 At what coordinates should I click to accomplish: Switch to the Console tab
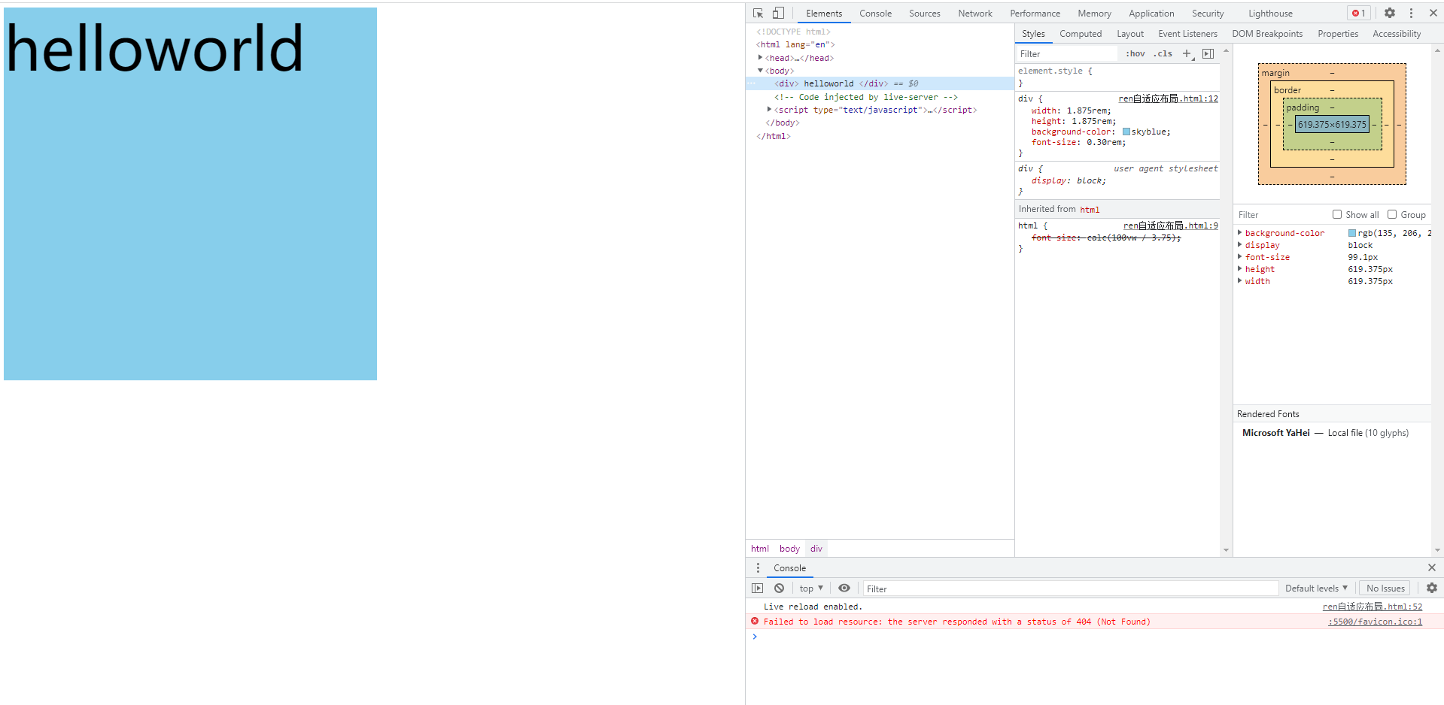[875, 14]
